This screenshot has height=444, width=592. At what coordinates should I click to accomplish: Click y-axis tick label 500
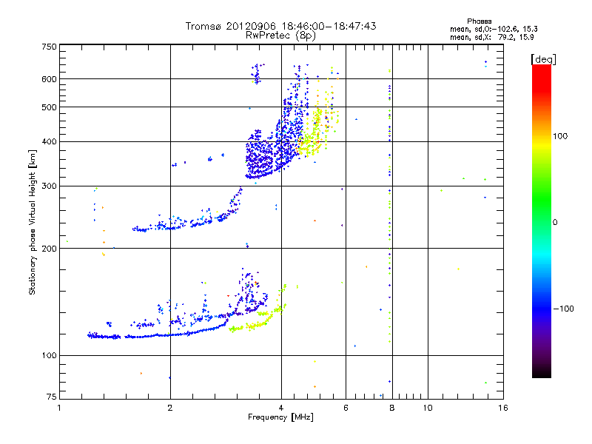pyautogui.click(x=50, y=107)
